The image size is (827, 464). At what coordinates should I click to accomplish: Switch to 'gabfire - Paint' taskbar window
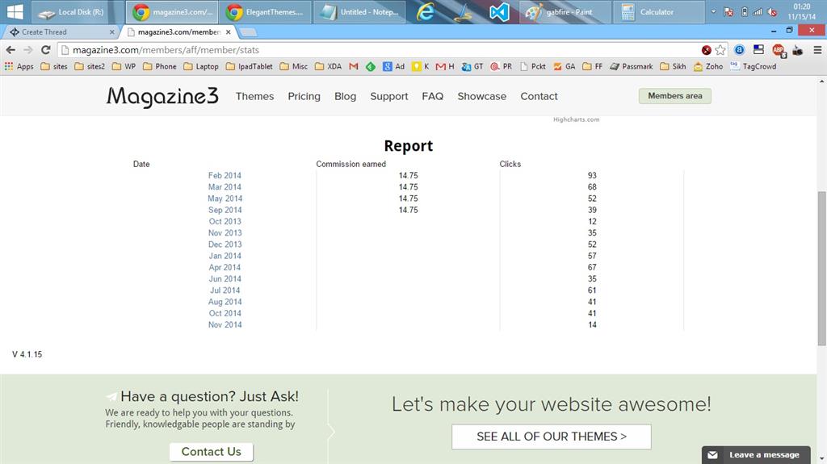565,11
